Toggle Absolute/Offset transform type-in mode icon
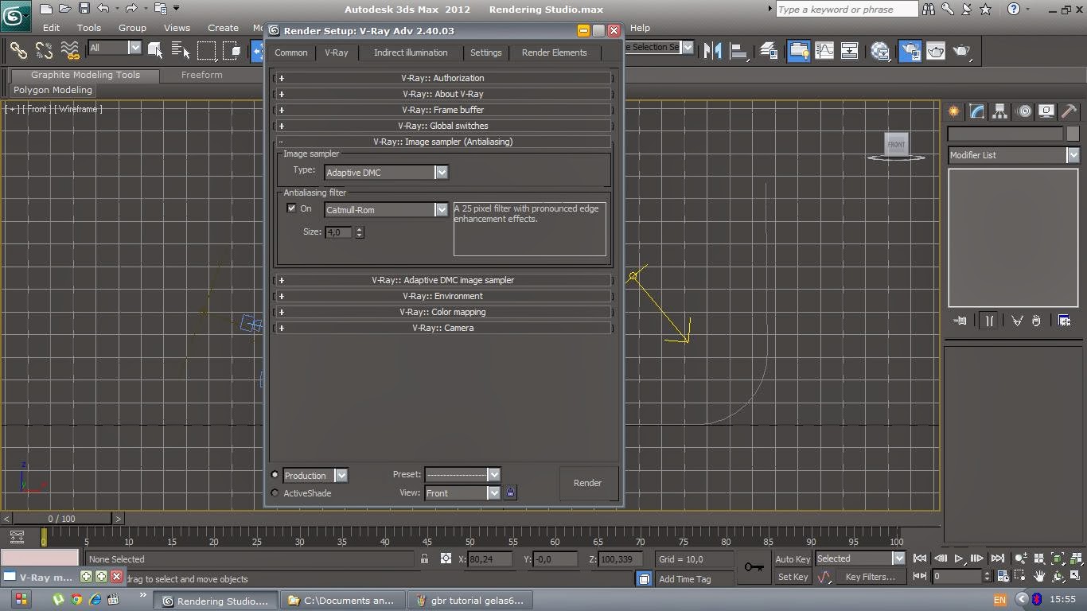The width and height of the screenshot is (1087, 611). click(x=446, y=559)
